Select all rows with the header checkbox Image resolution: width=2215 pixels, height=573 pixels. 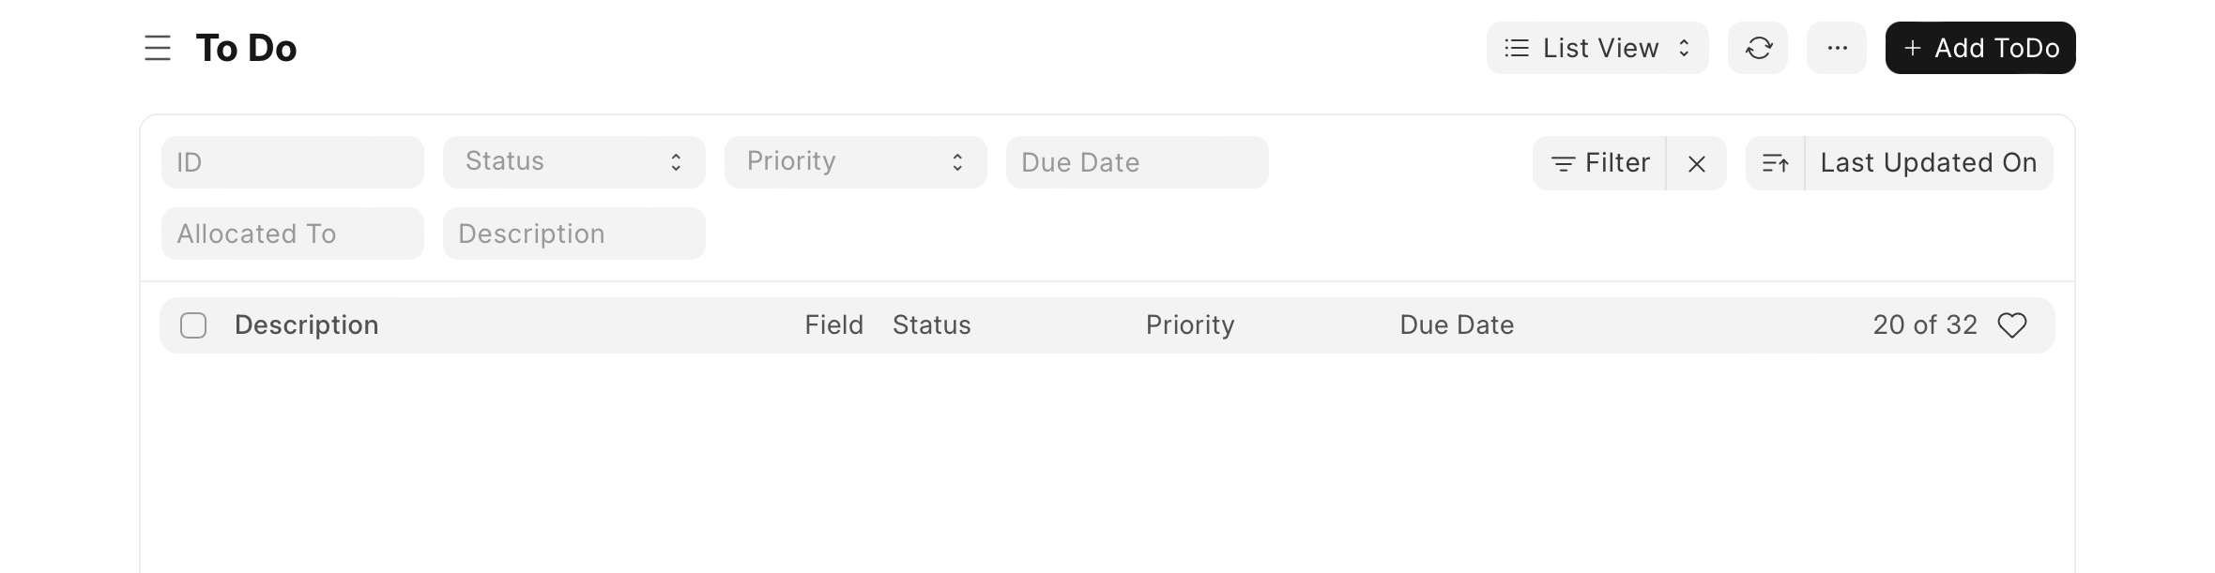(x=194, y=324)
